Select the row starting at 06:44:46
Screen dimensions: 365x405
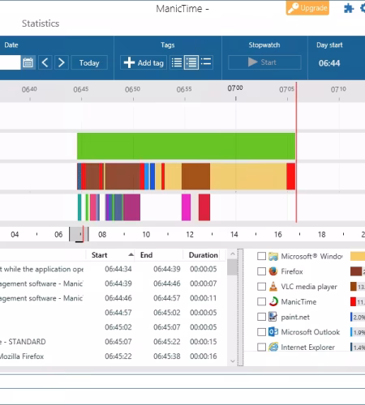pyautogui.click(x=113, y=298)
